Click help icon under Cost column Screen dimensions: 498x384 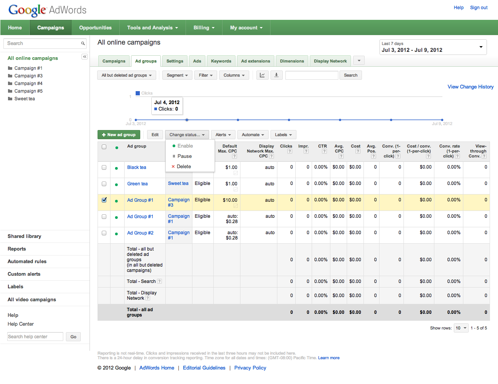click(358, 151)
